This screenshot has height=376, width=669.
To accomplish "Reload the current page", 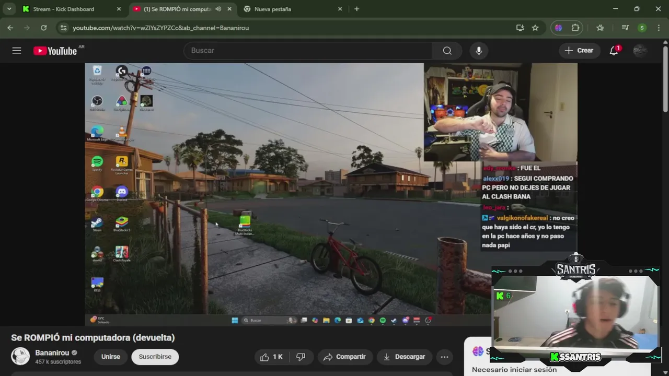I will point(44,28).
